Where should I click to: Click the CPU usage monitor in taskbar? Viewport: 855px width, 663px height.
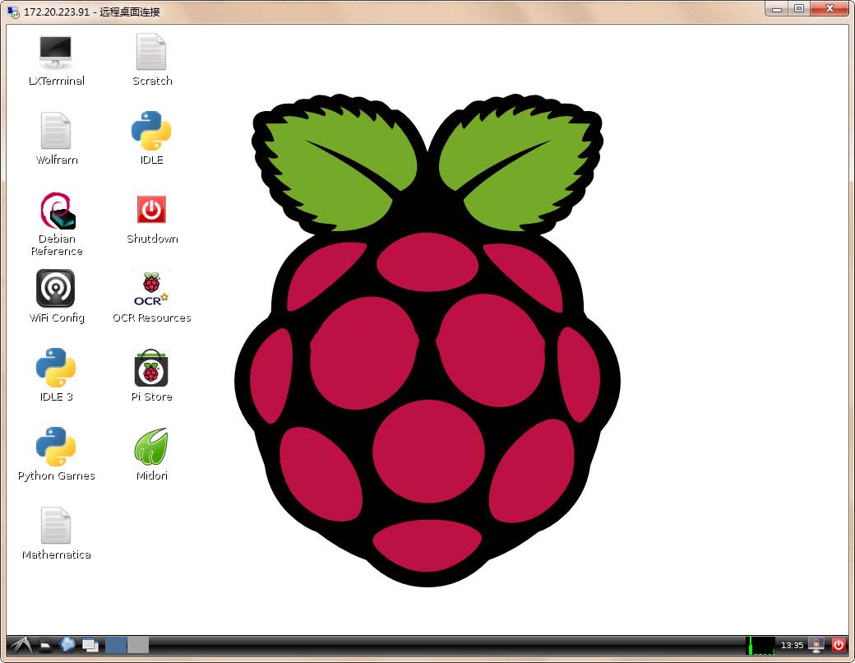pos(760,645)
